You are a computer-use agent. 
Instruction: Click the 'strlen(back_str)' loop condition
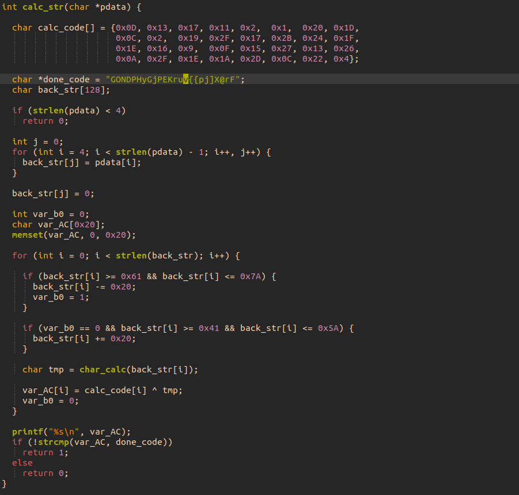[x=157, y=256]
